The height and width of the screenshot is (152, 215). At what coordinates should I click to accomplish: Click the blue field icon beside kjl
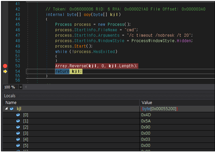point(12,109)
